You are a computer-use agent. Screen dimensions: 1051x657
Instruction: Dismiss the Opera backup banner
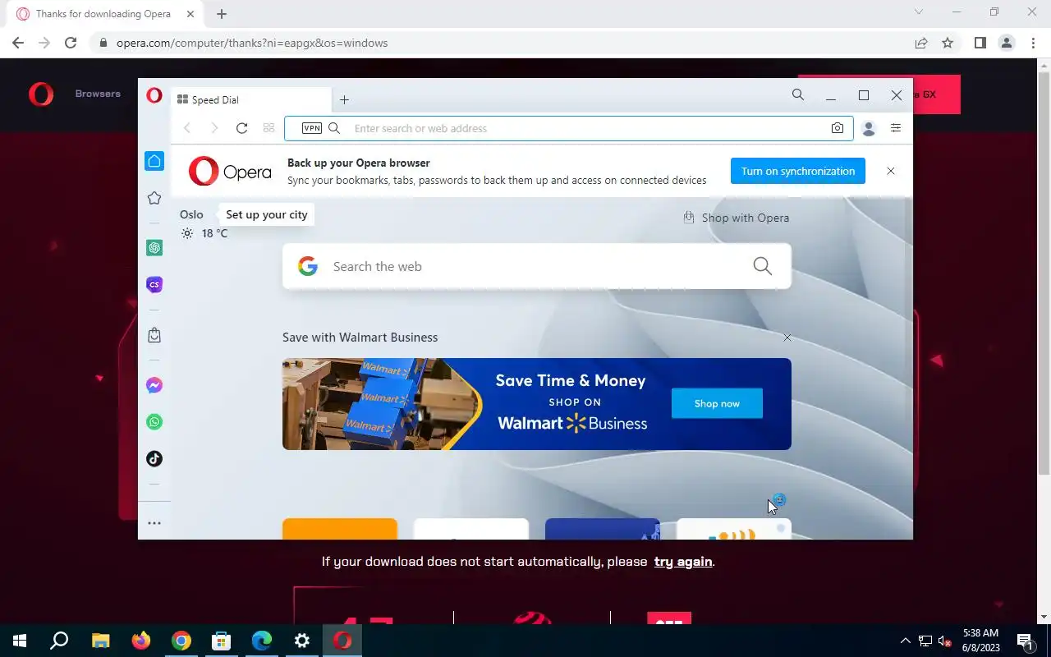click(891, 171)
